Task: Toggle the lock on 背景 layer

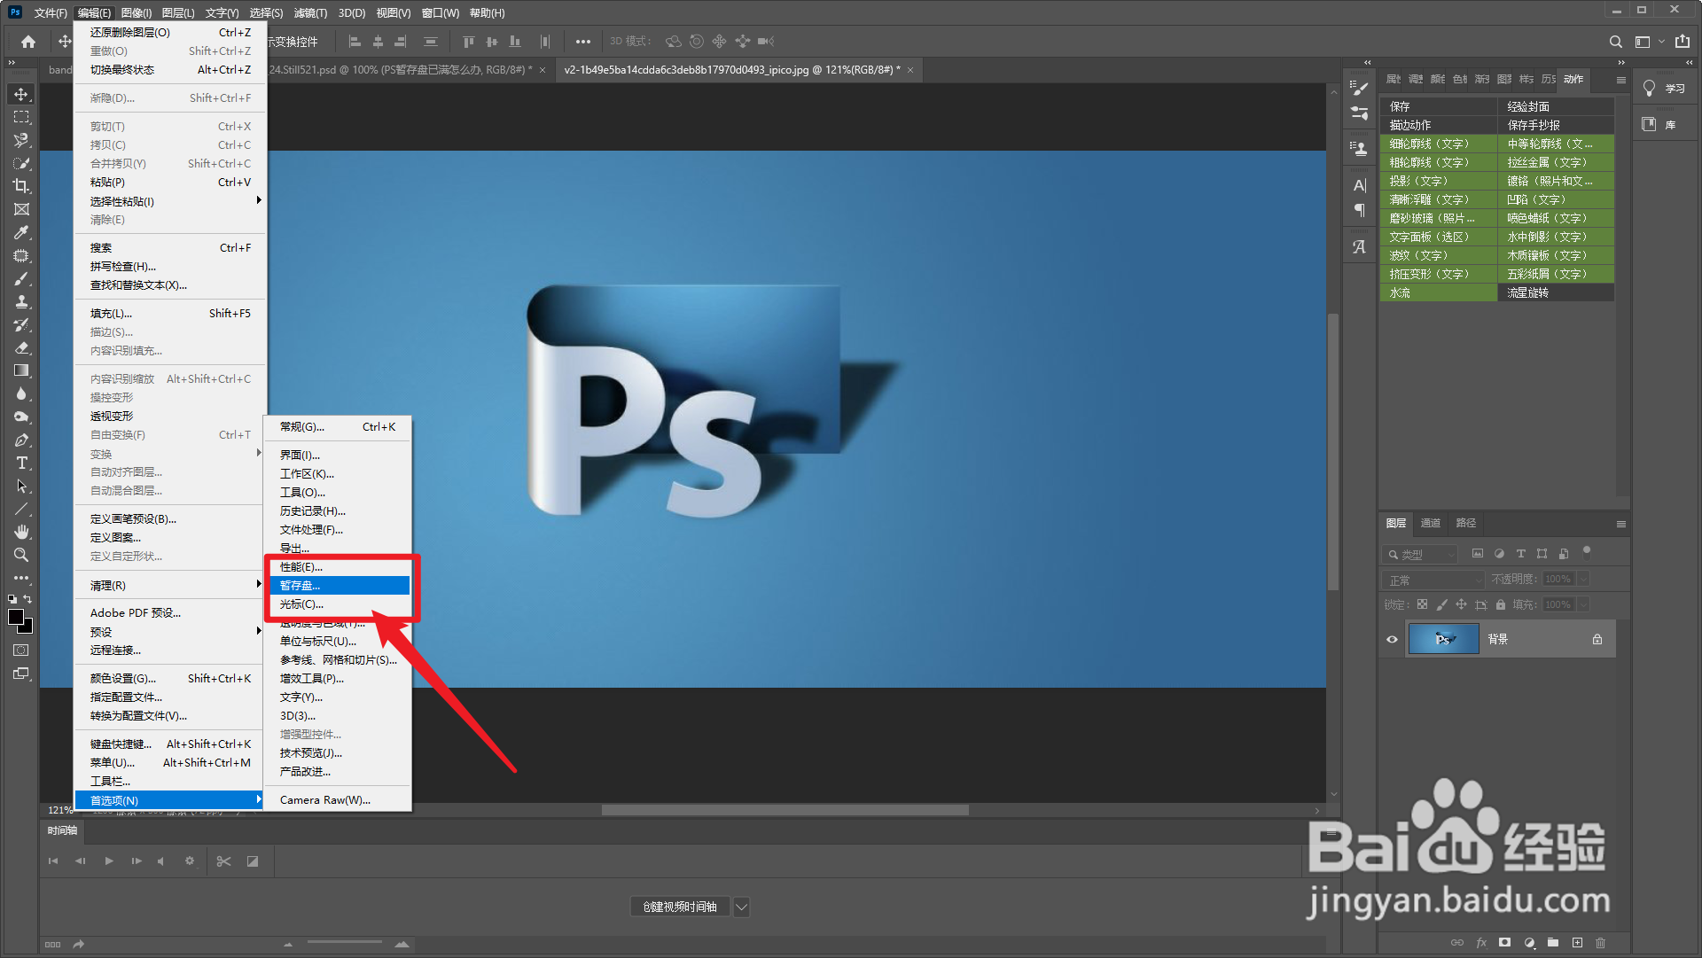Action: (x=1597, y=639)
